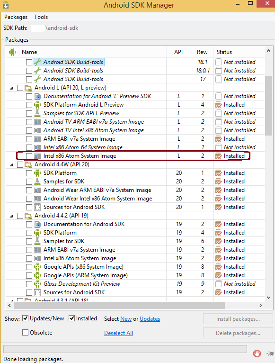Click add-on icon of Glass Development Kit Preview
The image size is (275, 363).
[x=37, y=284]
